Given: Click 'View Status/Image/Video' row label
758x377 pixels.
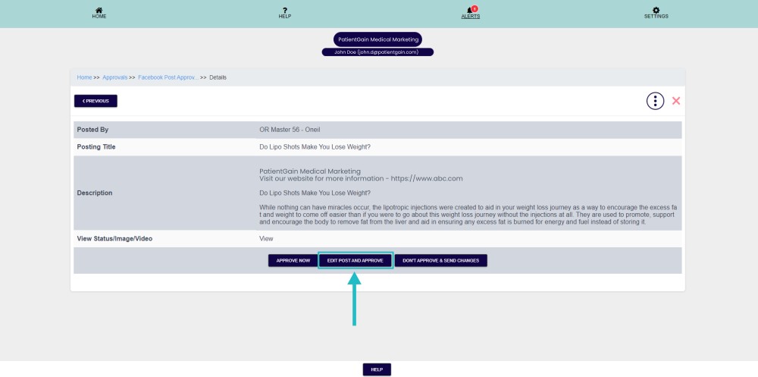Looking at the screenshot, I should pos(114,239).
